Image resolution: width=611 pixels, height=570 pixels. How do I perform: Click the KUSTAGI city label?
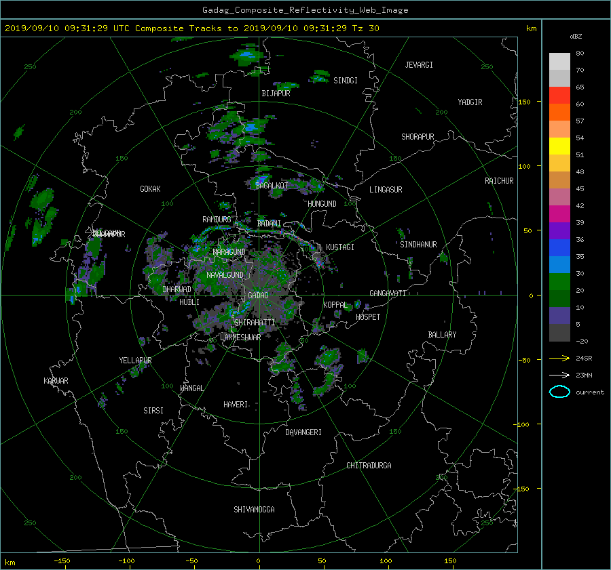click(x=340, y=247)
